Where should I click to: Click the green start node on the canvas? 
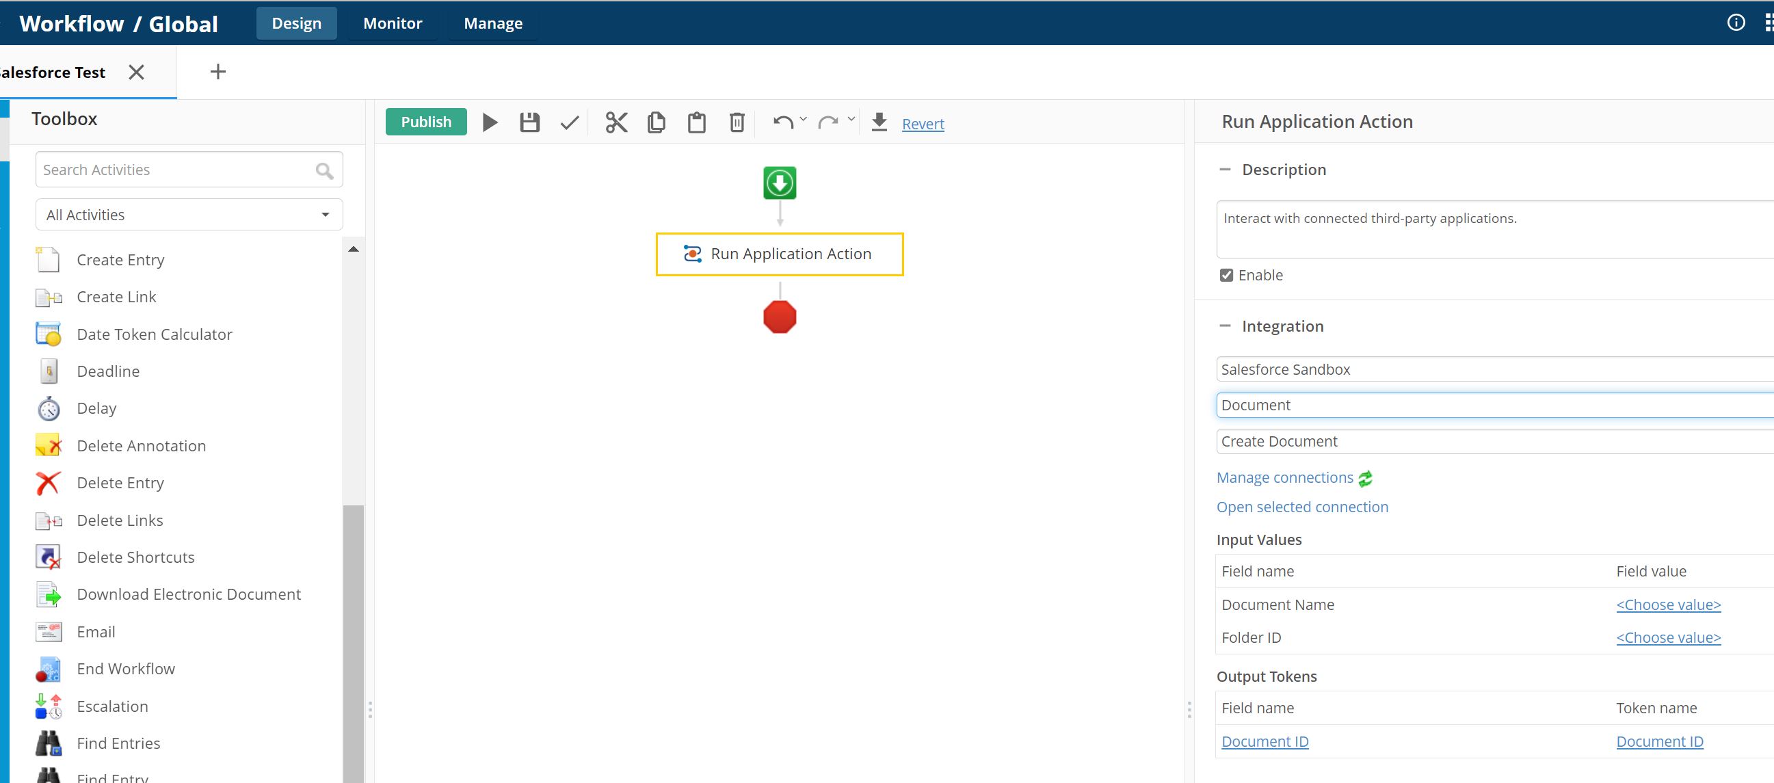[x=780, y=183]
